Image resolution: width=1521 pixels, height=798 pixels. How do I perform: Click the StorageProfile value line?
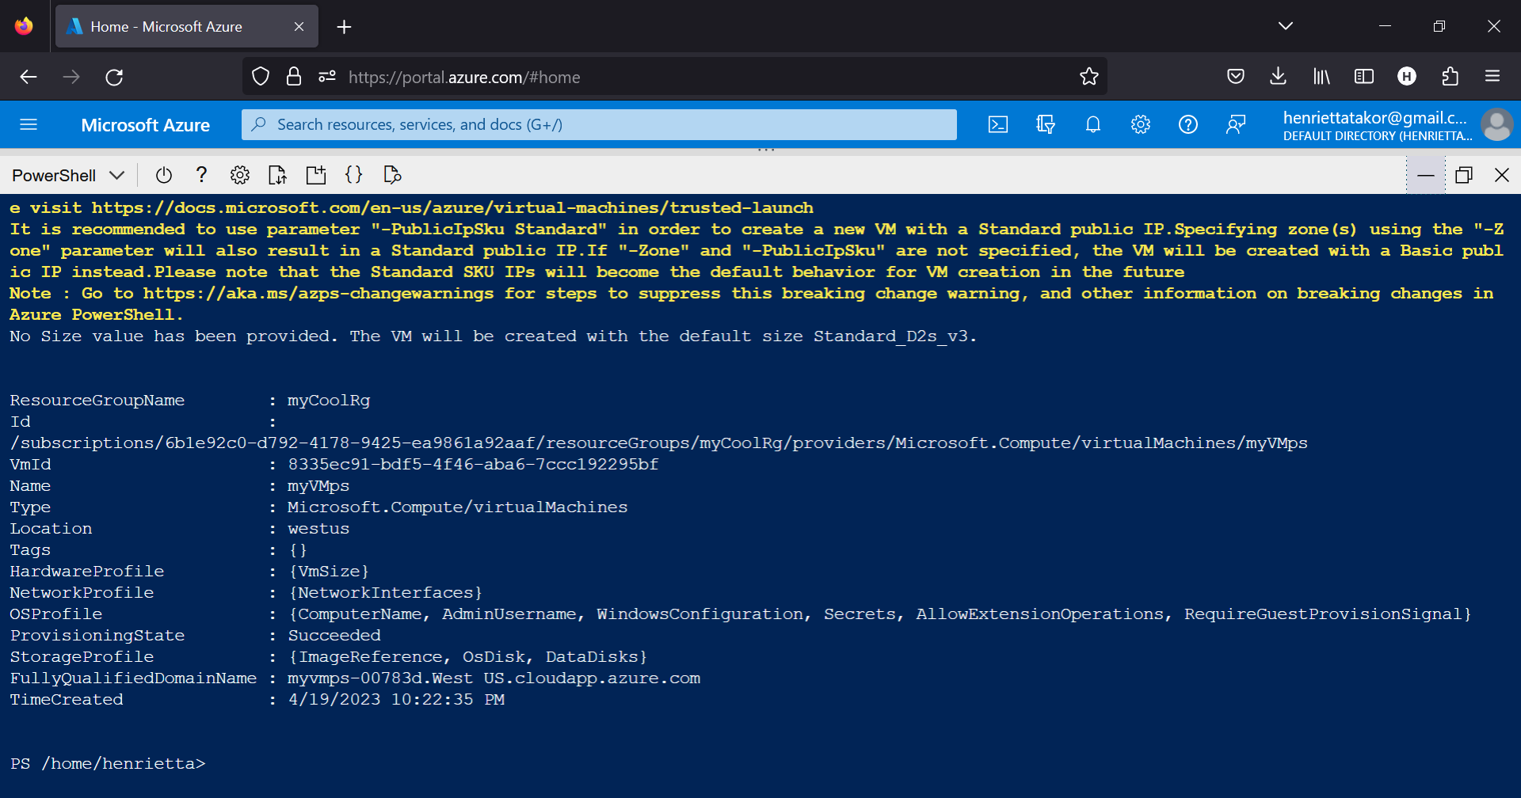click(x=468, y=657)
